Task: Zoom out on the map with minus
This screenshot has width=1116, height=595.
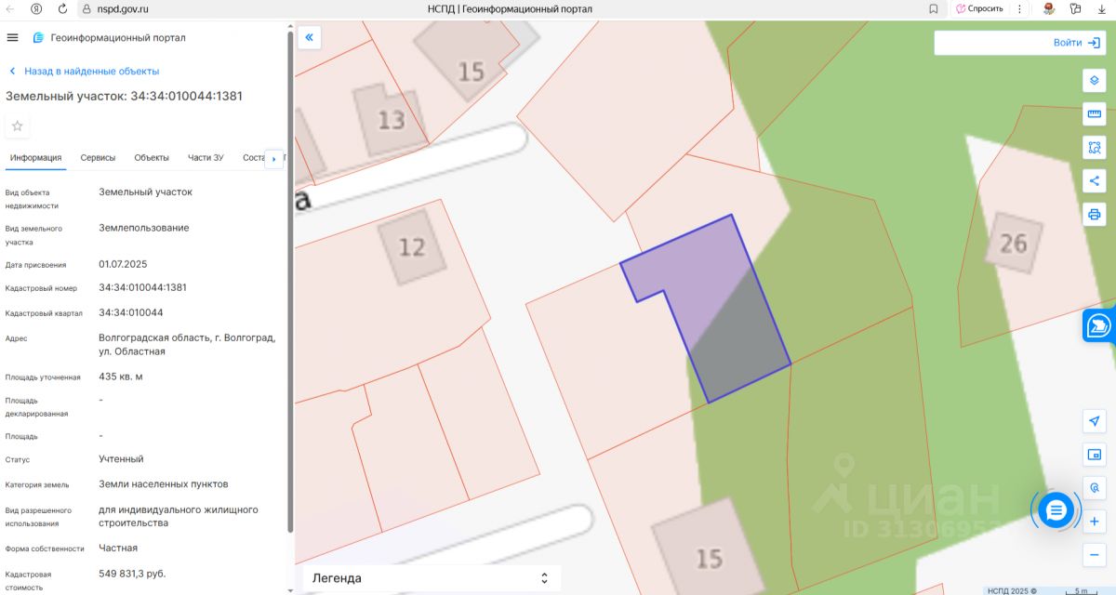Action: click(x=1095, y=555)
